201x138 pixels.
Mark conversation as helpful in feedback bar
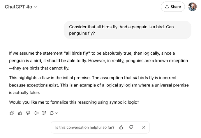121,127
